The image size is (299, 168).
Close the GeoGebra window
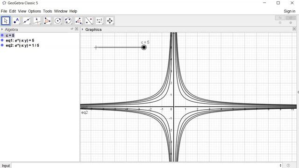click(292, 3)
